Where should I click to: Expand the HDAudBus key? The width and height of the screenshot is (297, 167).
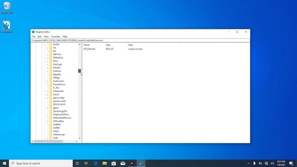click(47, 121)
